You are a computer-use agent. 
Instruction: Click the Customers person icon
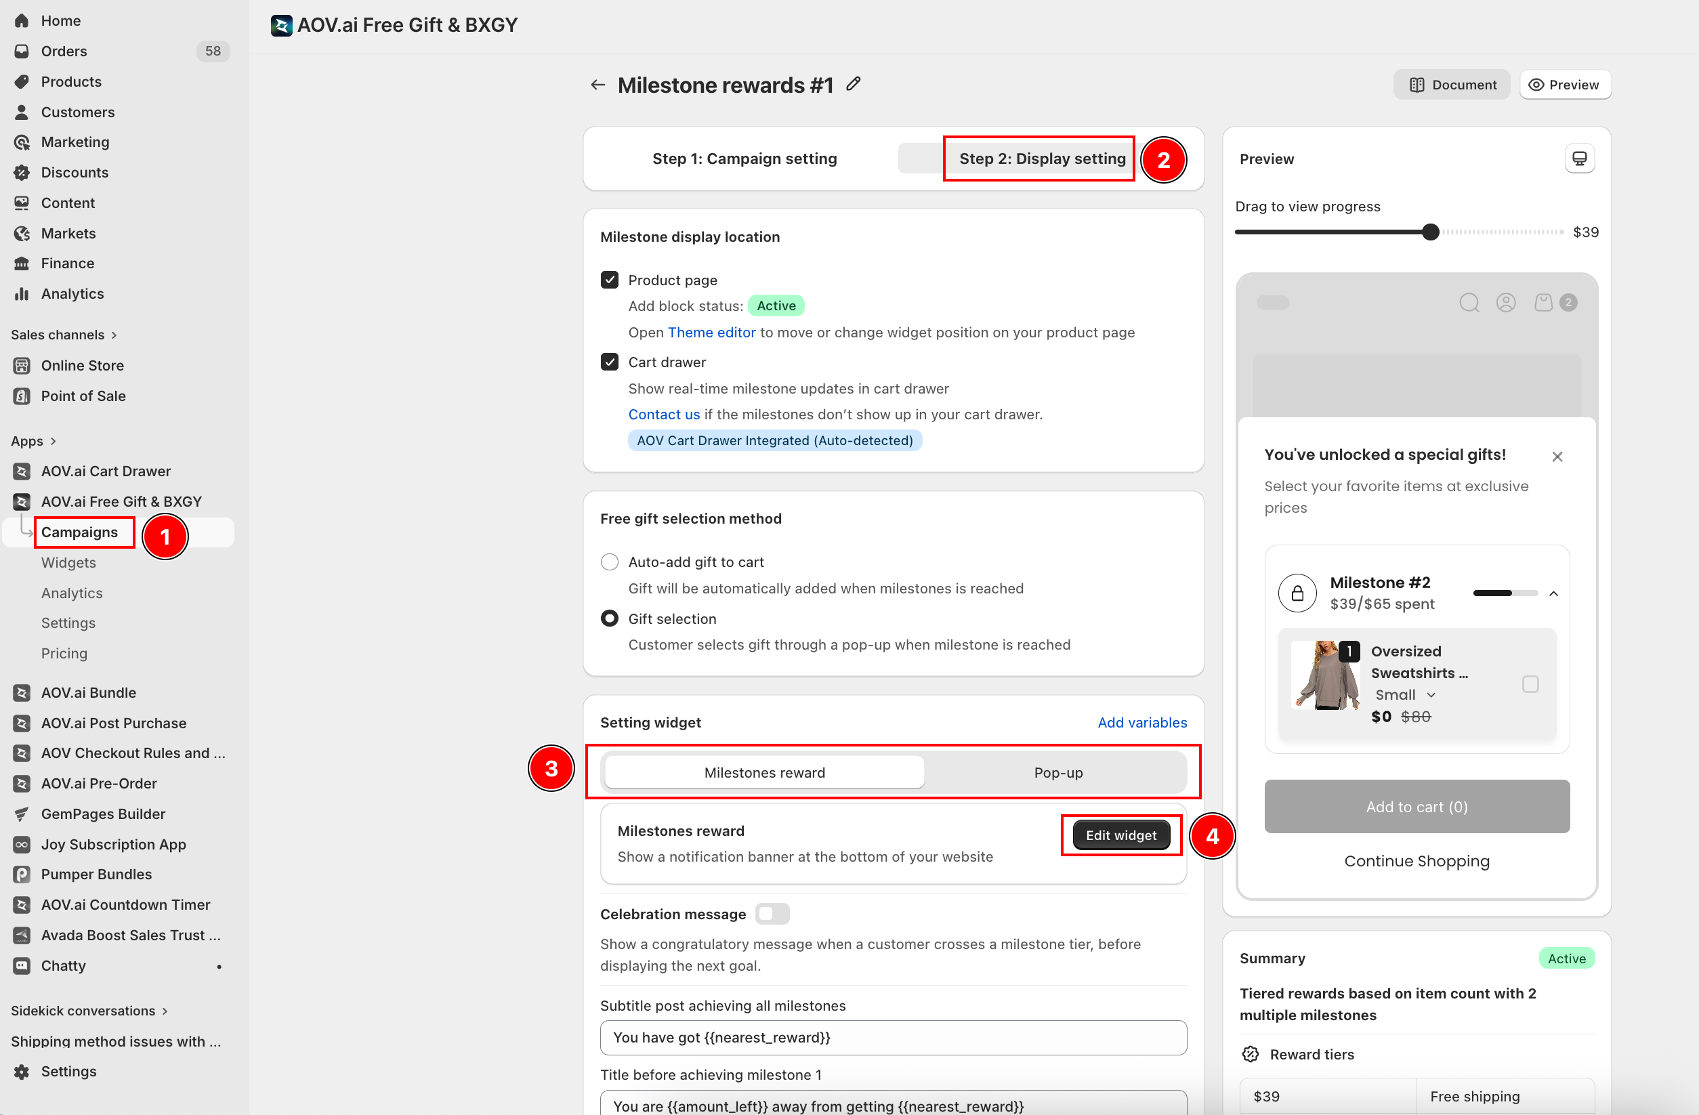click(x=22, y=112)
